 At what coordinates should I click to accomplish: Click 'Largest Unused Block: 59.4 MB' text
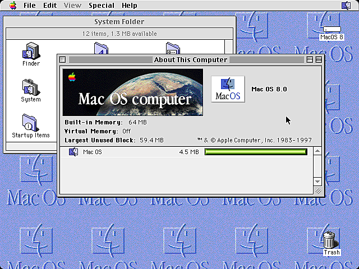coord(114,140)
